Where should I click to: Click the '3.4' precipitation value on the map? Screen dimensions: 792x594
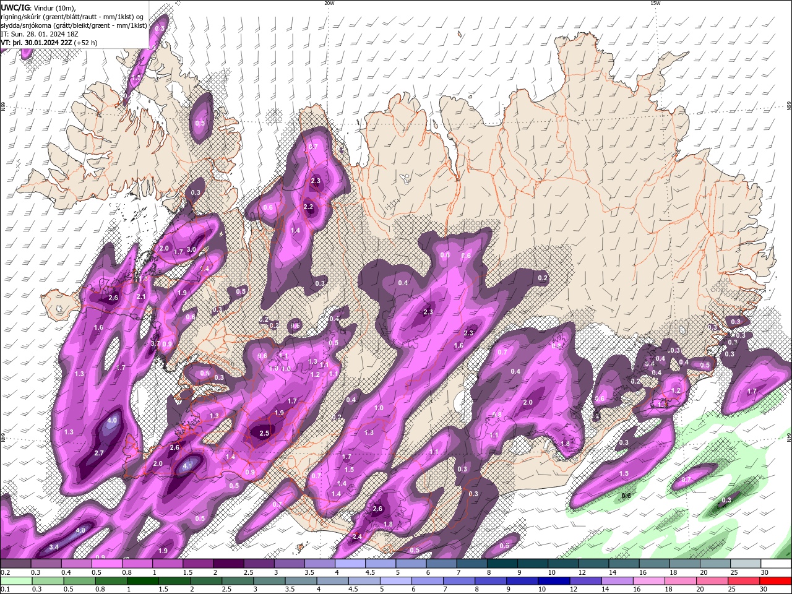pyautogui.click(x=54, y=547)
